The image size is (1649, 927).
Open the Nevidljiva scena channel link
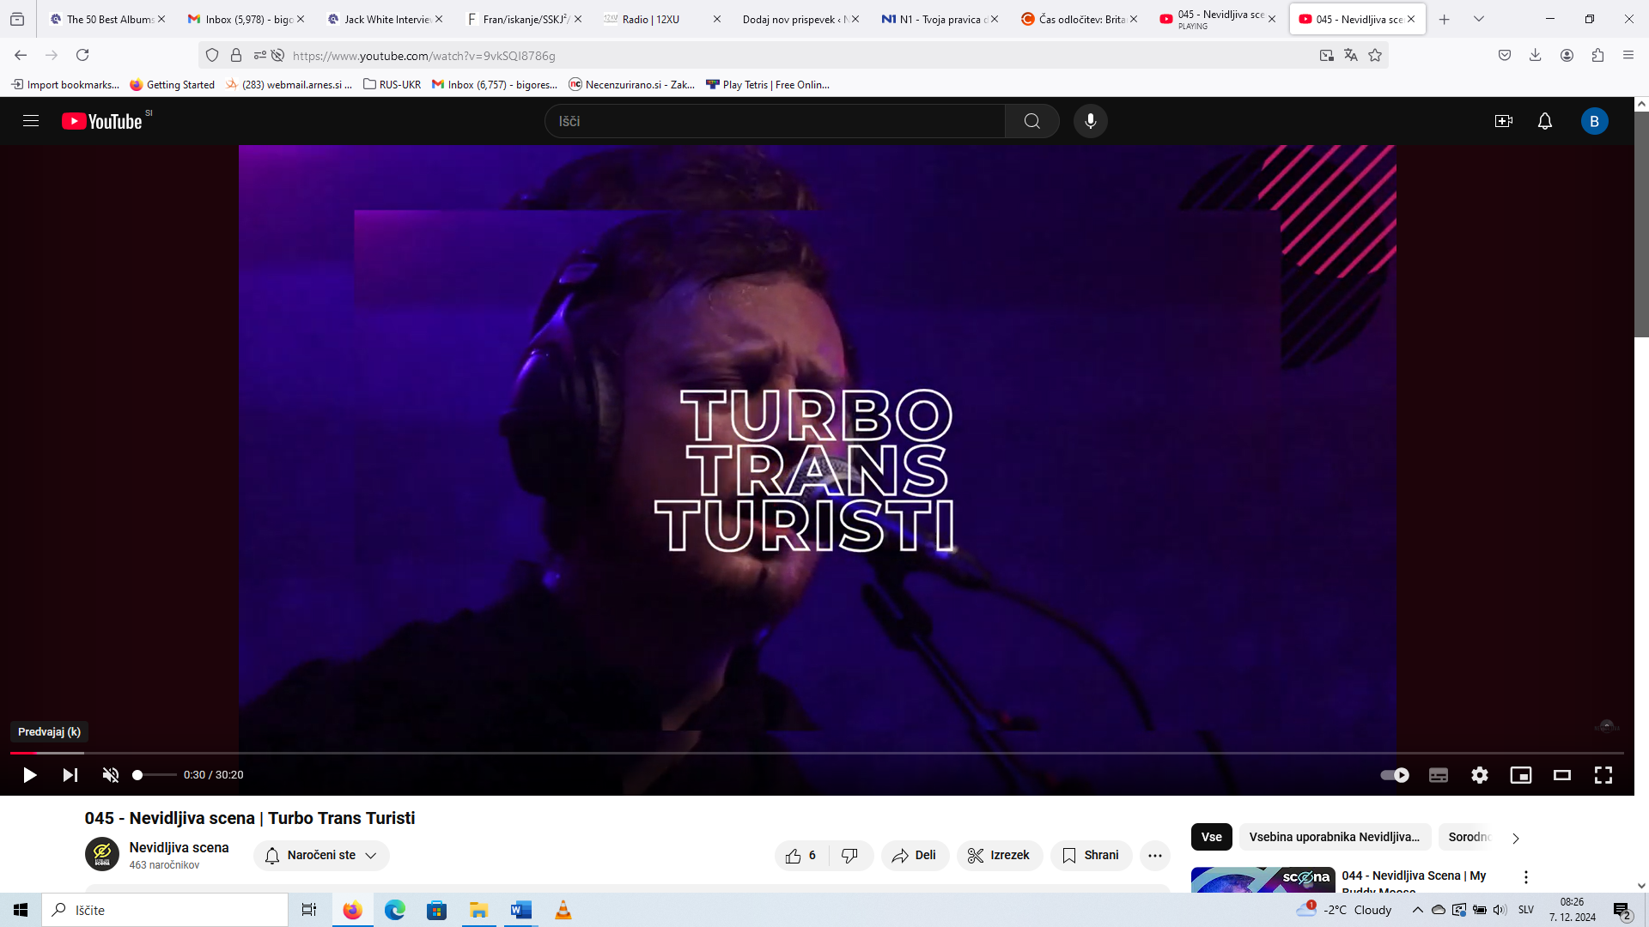pyautogui.click(x=179, y=847)
